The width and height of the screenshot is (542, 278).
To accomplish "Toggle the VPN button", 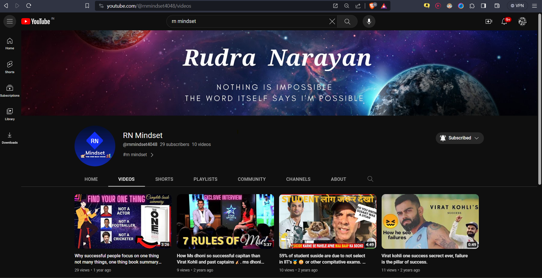I will click(517, 6).
